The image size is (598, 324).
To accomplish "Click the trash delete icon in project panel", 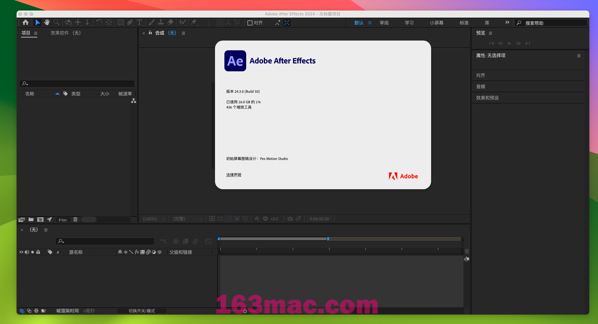I will 75,220.
